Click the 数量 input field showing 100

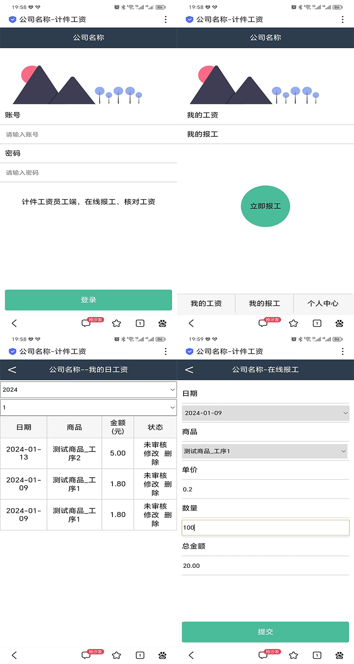coord(265,527)
